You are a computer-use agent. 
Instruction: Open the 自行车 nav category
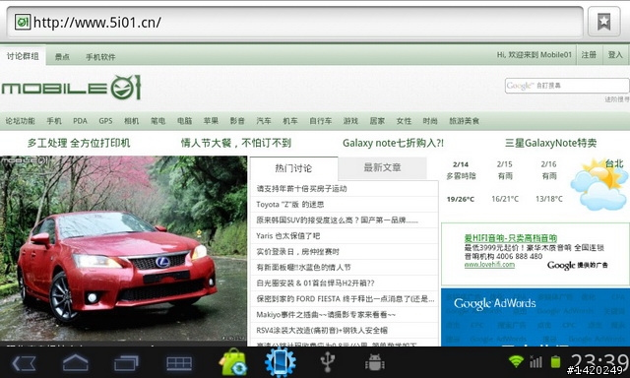[321, 120]
